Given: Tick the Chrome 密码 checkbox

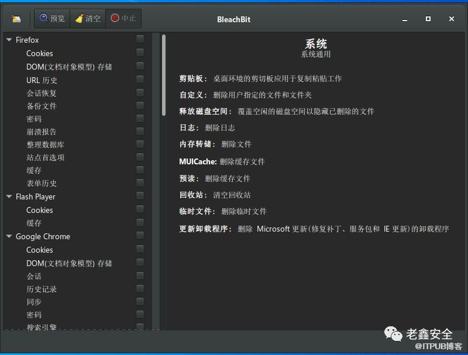Looking at the screenshot, I should pos(140,315).
